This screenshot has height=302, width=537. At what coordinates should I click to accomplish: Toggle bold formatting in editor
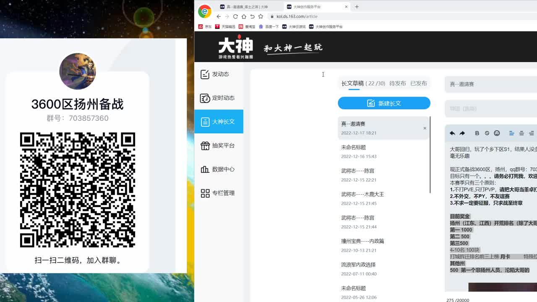click(x=477, y=133)
